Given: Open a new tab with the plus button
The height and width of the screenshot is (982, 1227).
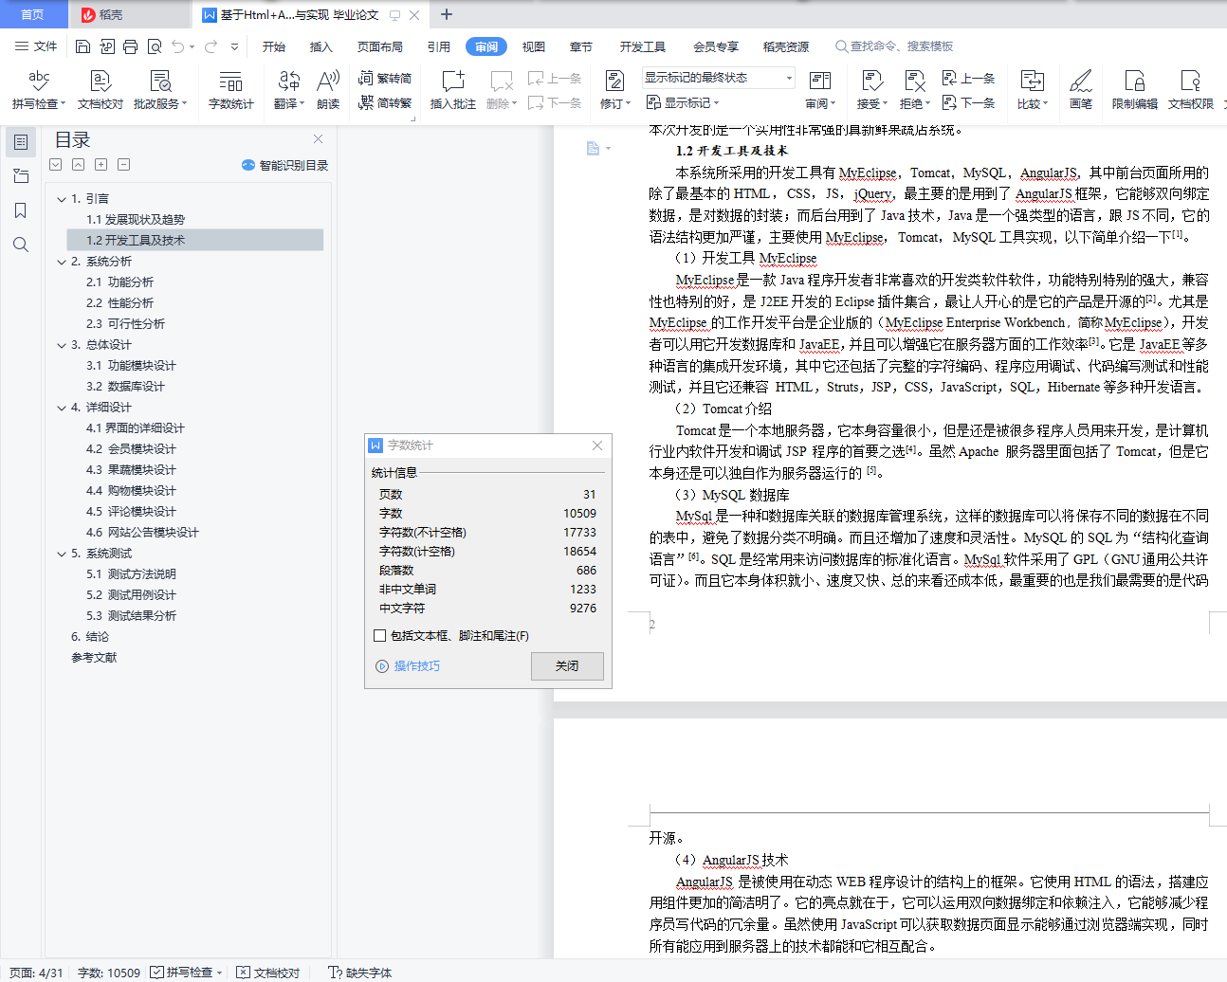Looking at the screenshot, I should (x=447, y=14).
